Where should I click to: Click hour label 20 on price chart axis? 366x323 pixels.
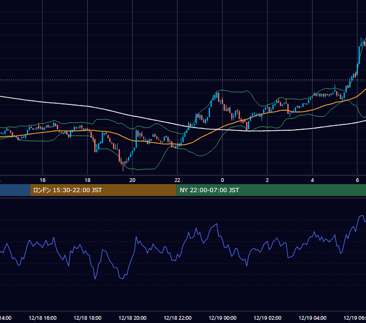click(x=132, y=180)
